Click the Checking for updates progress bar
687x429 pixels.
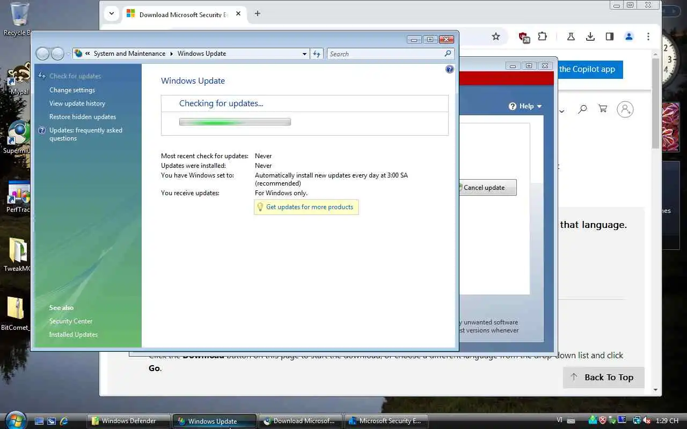pyautogui.click(x=235, y=122)
